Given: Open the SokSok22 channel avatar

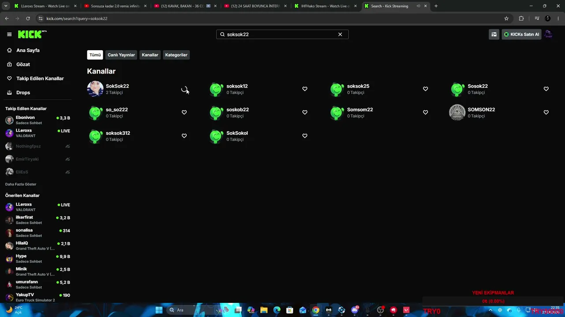Looking at the screenshot, I should (95, 89).
